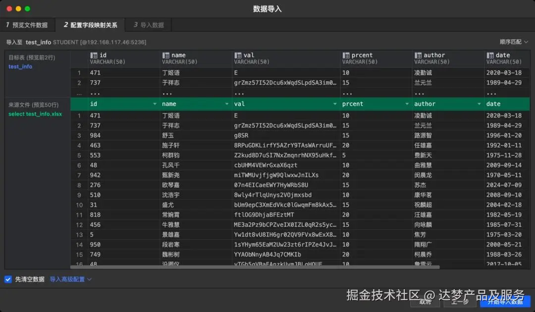Click cell 柯群钧 in row 5
Screen dimensions: 535x312
click(171, 155)
